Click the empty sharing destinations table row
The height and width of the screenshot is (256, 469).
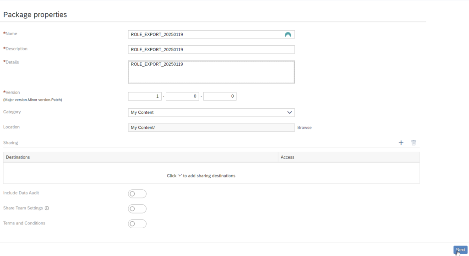click(x=211, y=173)
